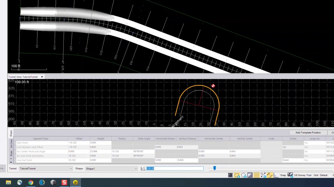Open the Default setting in status bar

[324, 175]
